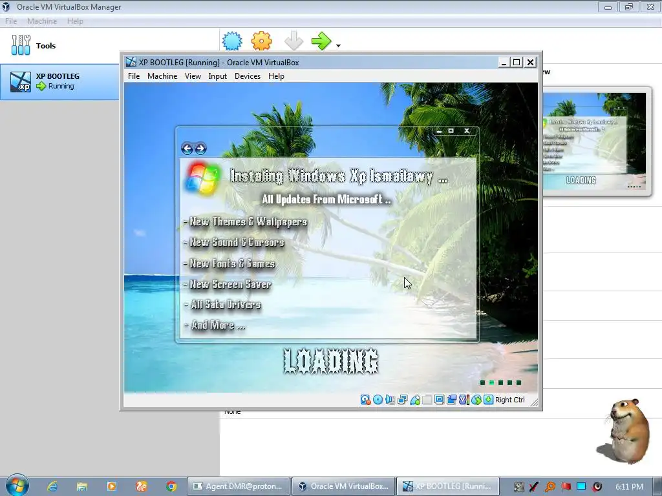Click 'New Sound & Cursors' text in installer
The image size is (662, 496).
point(237,243)
